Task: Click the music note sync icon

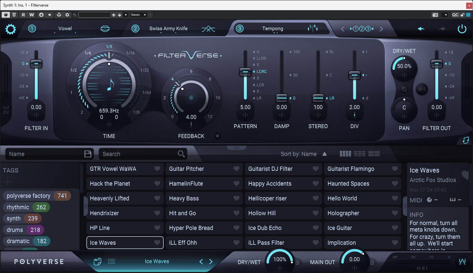Action: pyautogui.click(x=466, y=140)
